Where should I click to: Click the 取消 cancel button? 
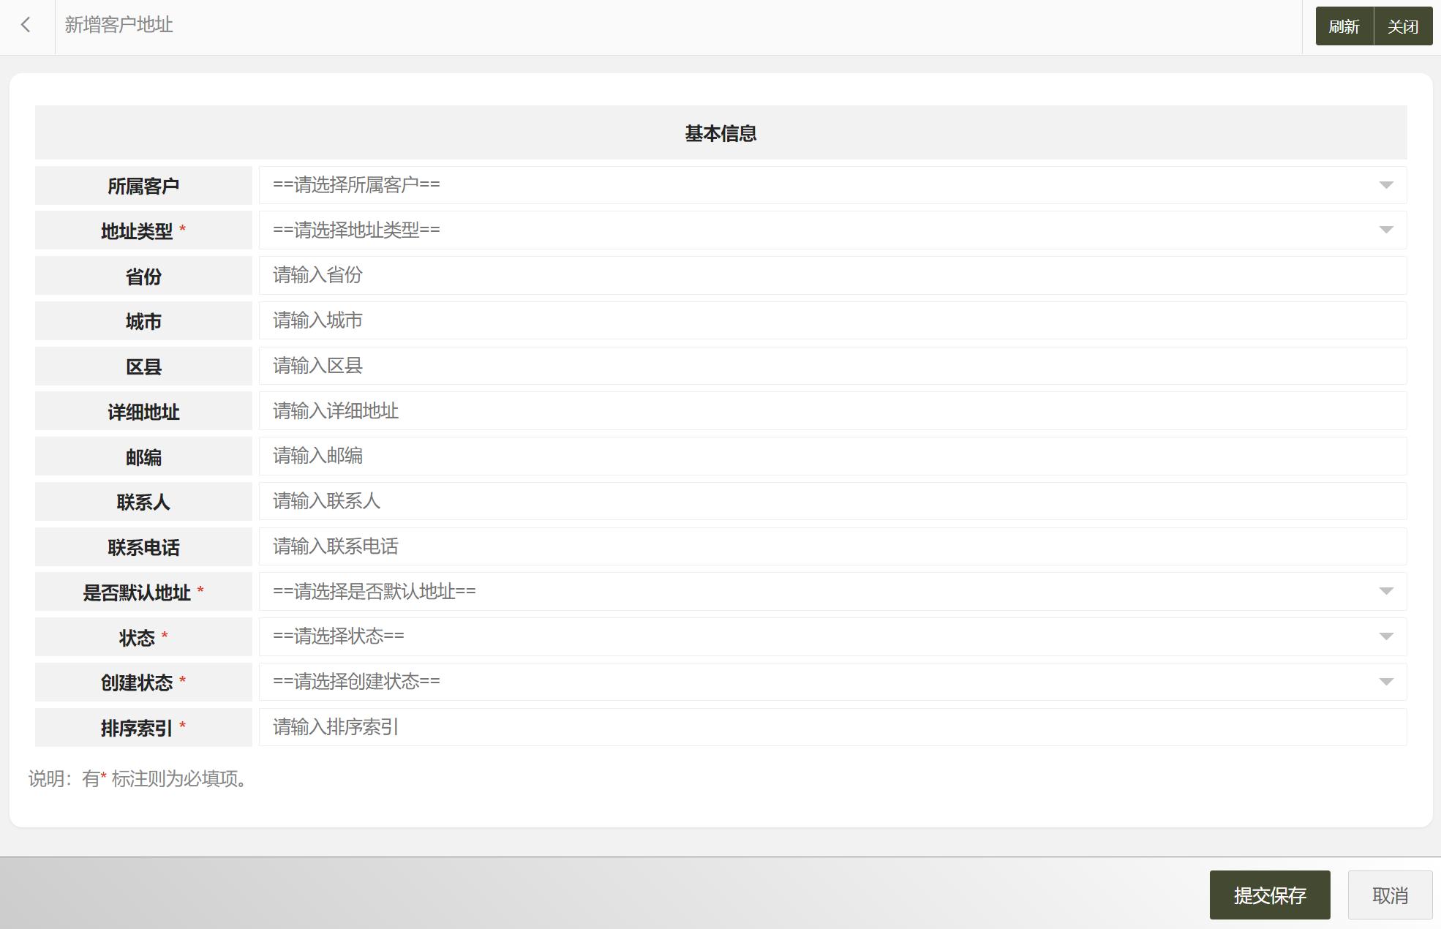tap(1389, 894)
